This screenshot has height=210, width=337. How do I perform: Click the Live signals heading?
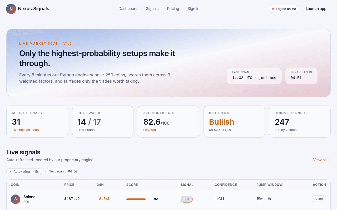click(23, 152)
